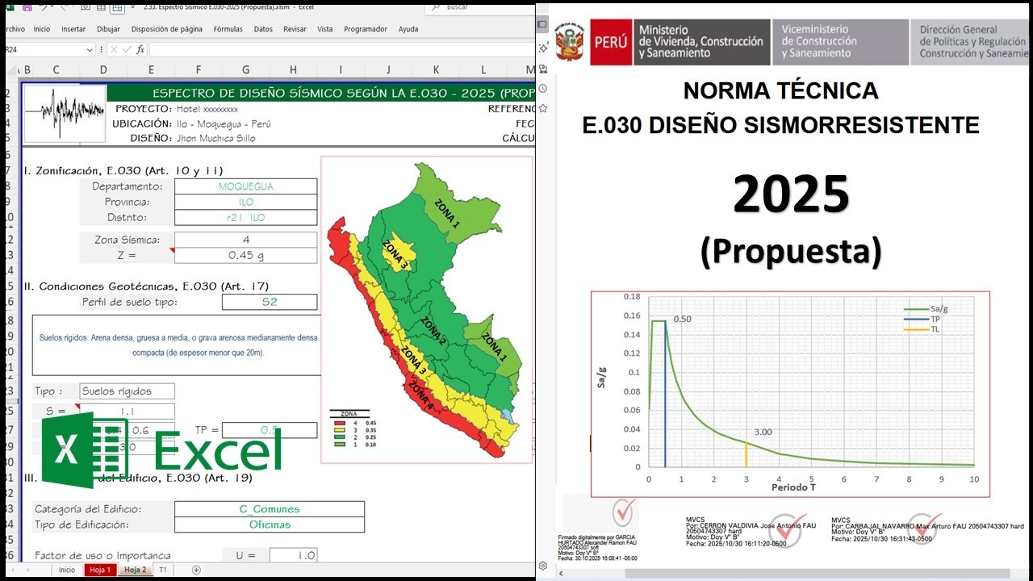Click the Peru seismic zones map image
Screen dimensions: 1033x581
[x=427, y=310]
